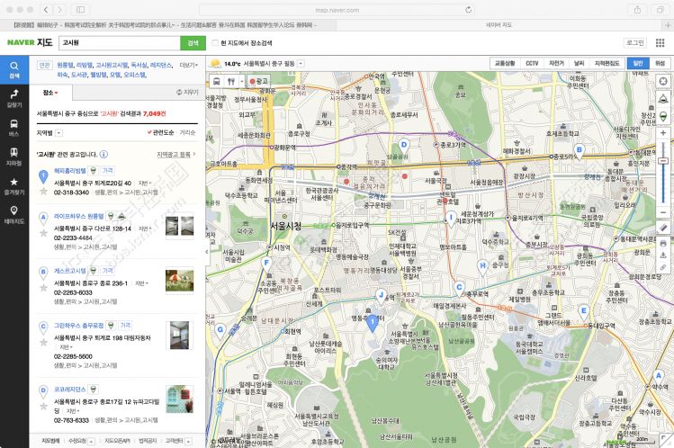The image size is (674, 448).
Task: Open the 중구 필동 location dropdown arrow
Action: coord(301,64)
